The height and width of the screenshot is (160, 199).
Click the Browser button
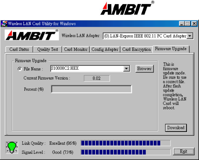pos(144,69)
